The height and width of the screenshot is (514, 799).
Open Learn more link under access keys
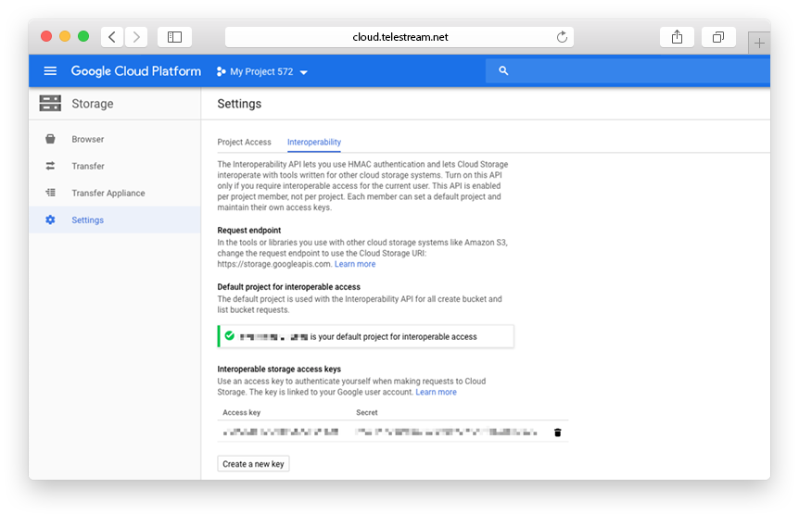click(436, 392)
